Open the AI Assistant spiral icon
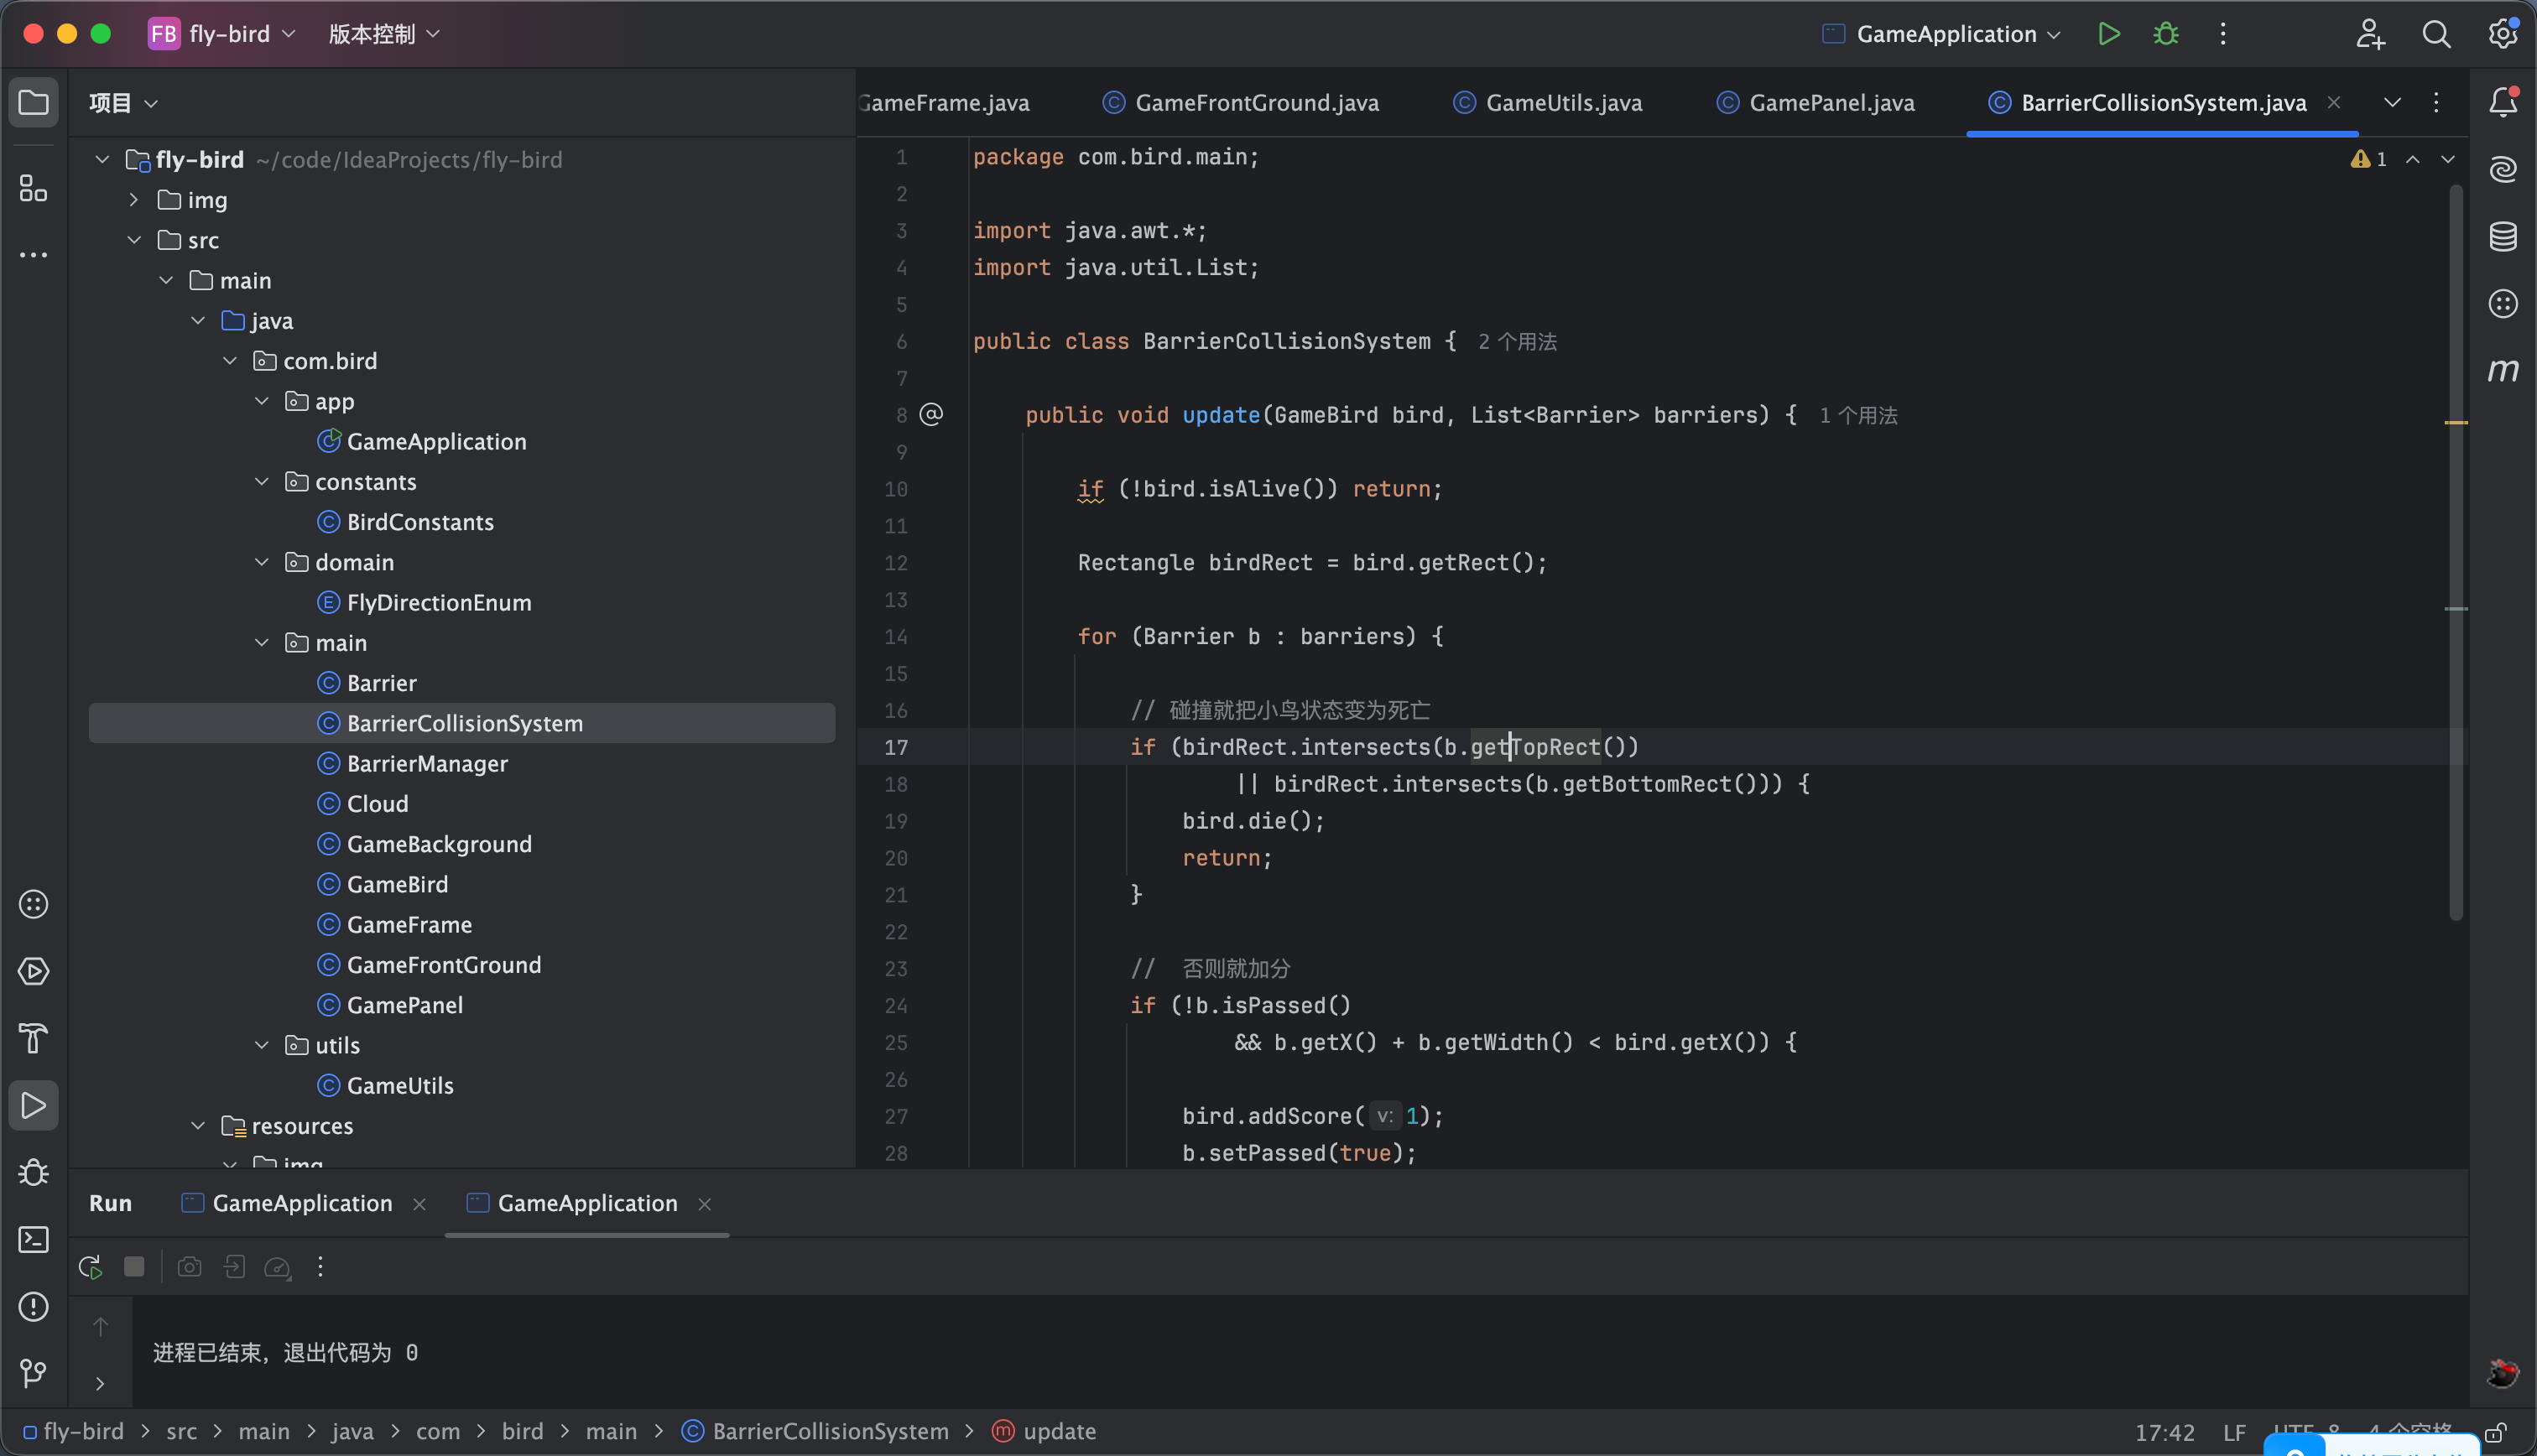Screen dimensions: 2537x1456 [x=2503, y=169]
